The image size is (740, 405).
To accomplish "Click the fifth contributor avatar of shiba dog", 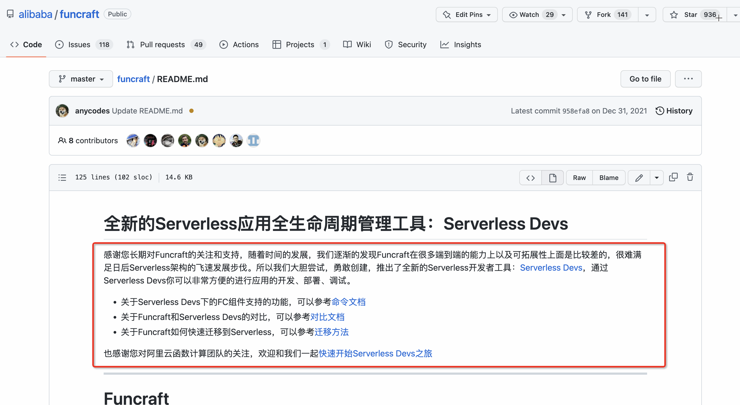I will click(x=202, y=141).
